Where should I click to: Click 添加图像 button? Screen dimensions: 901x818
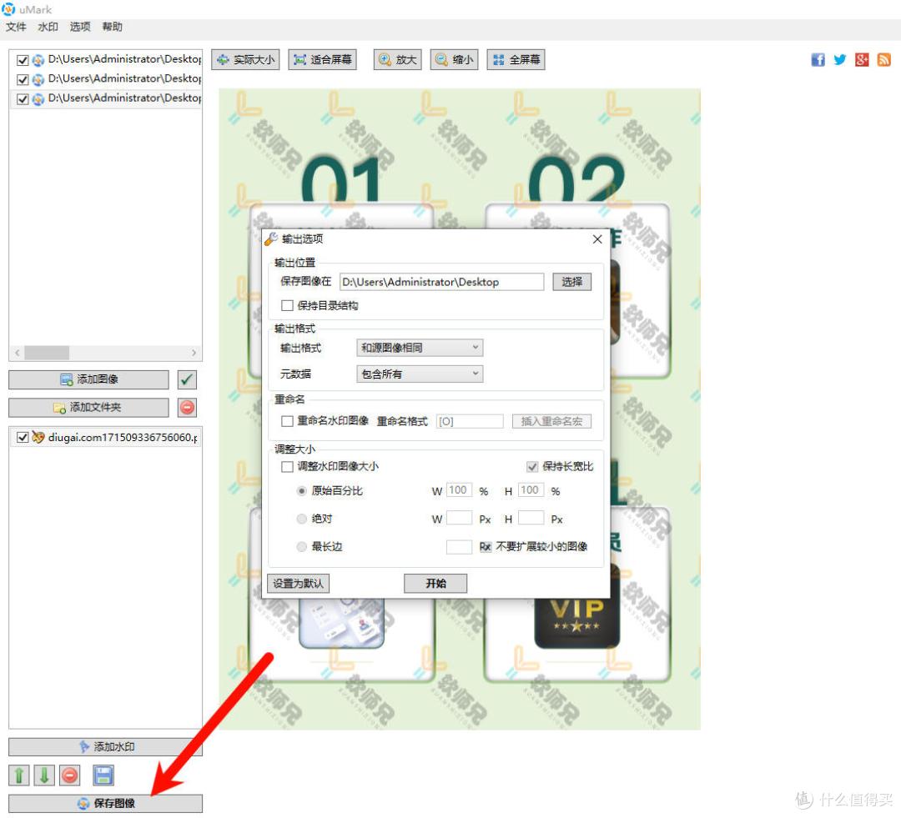89,379
